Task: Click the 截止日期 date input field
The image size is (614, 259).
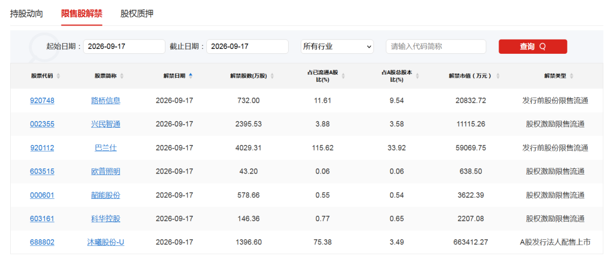Action: tap(247, 46)
